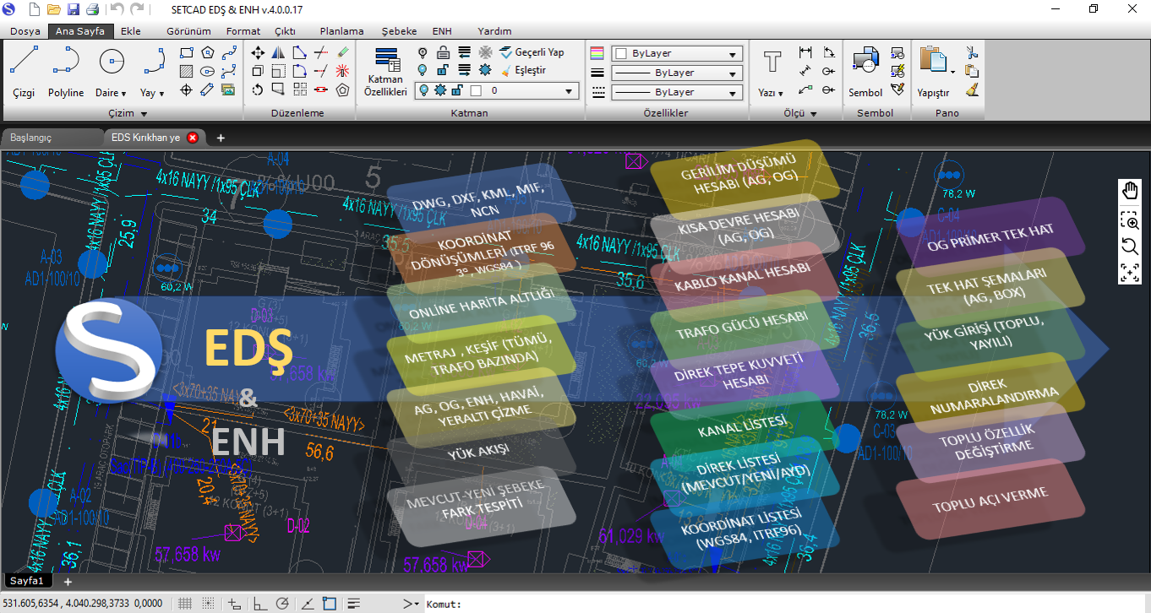Expand the Ölçü panel arrow
The image size is (1151, 613).
[814, 113]
